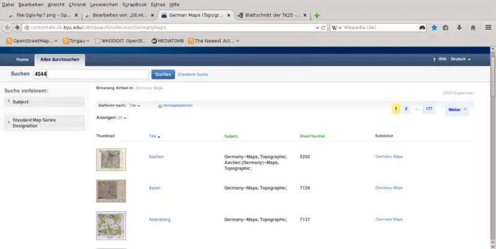This screenshot has height=249, width=496.
Task: Click the Aachen map thumbnail
Action: pos(111,159)
